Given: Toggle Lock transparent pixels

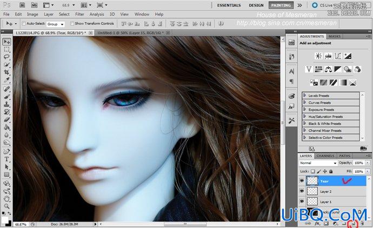Looking at the screenshot, I should coord(313,171).
